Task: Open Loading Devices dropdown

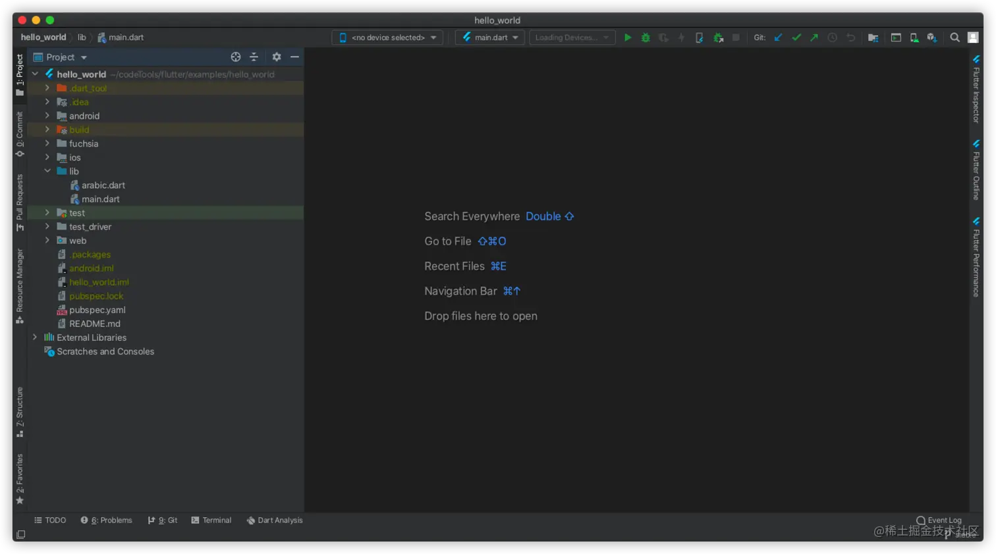Action: click(572, 38)
